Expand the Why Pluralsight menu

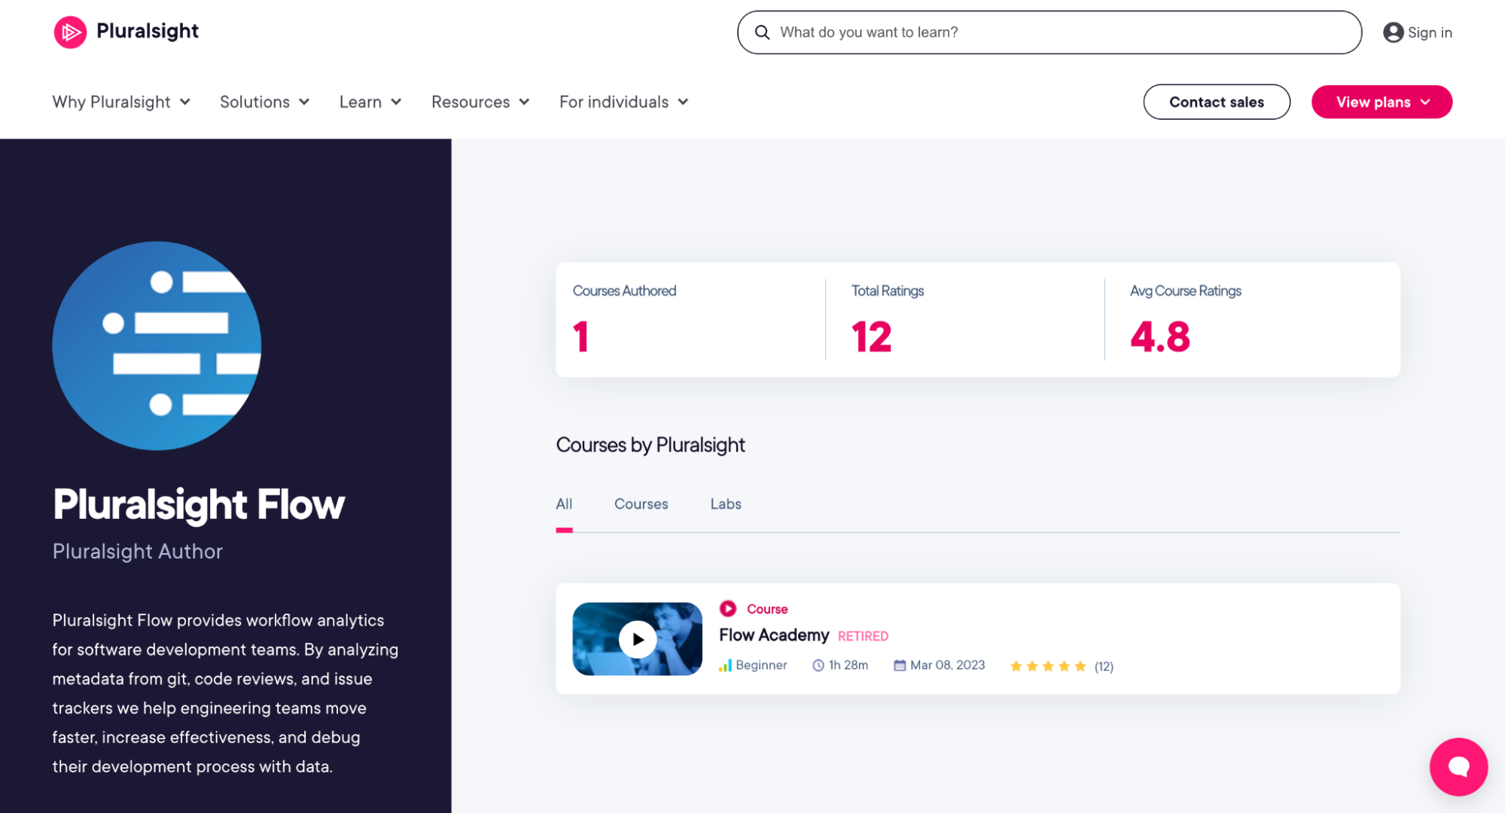click(121, 102)
